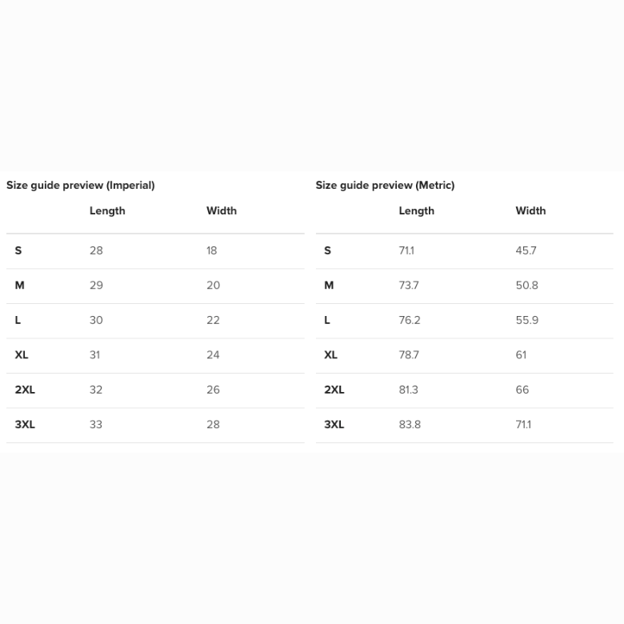The width and height of the screenshot is (624, 624).
Task: Click the Length column header in Metric table
Action: 416,210
